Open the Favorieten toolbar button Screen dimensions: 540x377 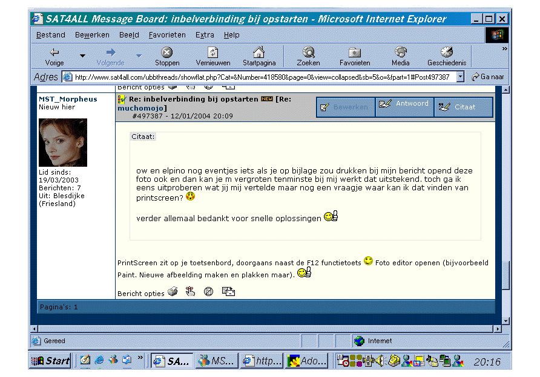355,57
